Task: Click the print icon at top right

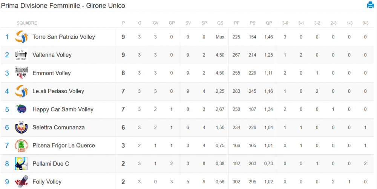Action: coord(370,5)
